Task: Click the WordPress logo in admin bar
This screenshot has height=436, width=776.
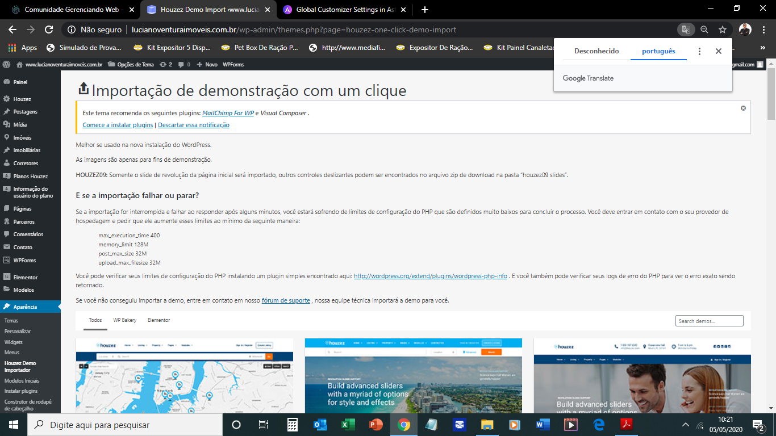Action: point(6,64)
